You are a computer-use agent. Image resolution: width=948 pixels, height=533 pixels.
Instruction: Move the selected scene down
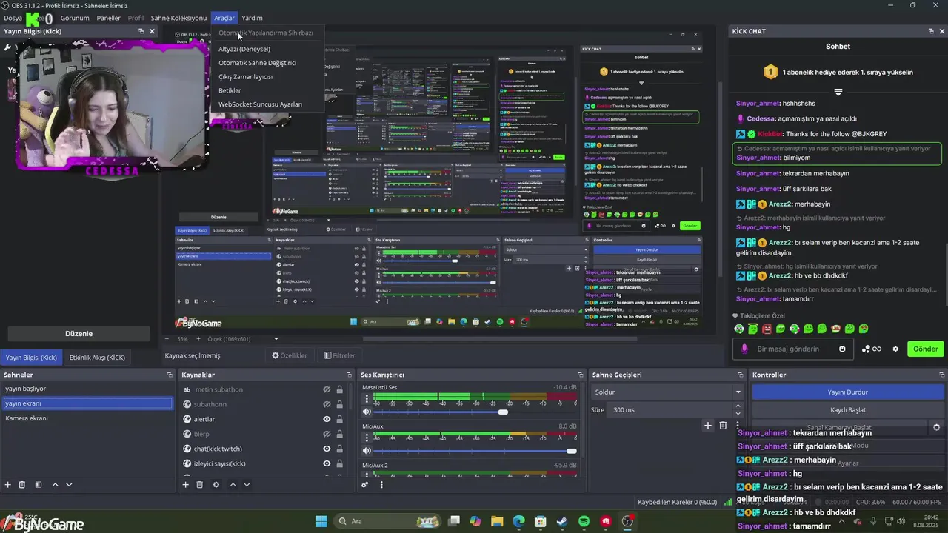(69, 485)
